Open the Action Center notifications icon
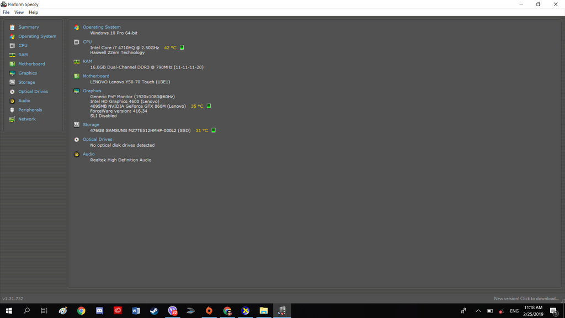This screenshot has width=565, height=318. pyautogui.click(x=554, y=311)
